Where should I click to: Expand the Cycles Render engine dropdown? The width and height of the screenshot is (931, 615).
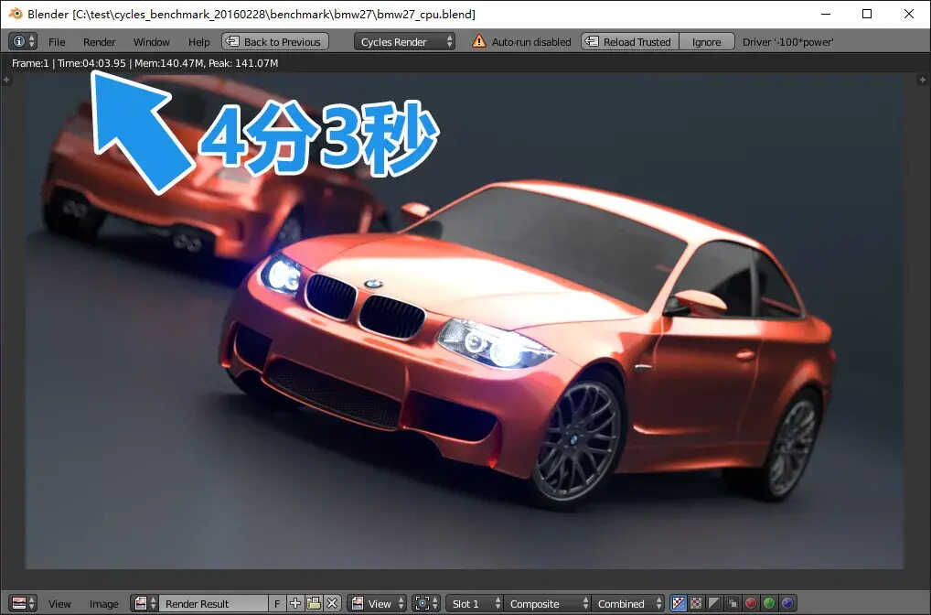[x=405, y=42]
